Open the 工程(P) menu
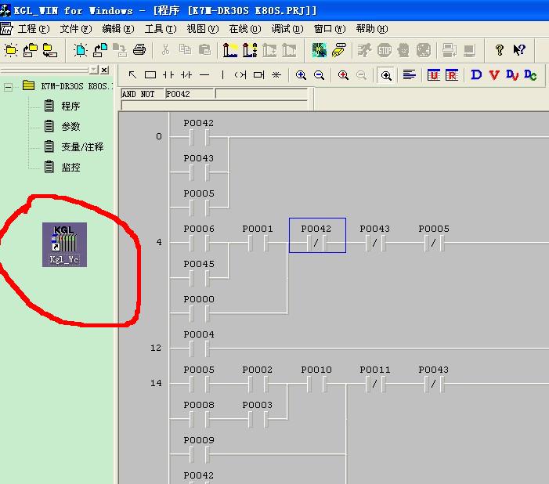This screenshot has height=484, width=549. coord(33,29)
